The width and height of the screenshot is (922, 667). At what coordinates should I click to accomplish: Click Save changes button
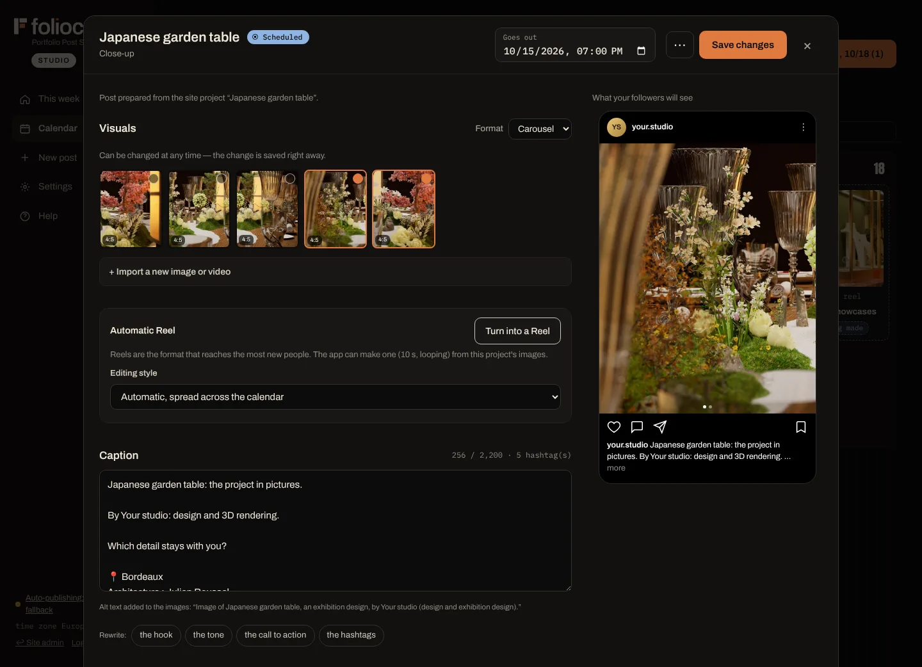pyautogui.click(x=743, y=45)
